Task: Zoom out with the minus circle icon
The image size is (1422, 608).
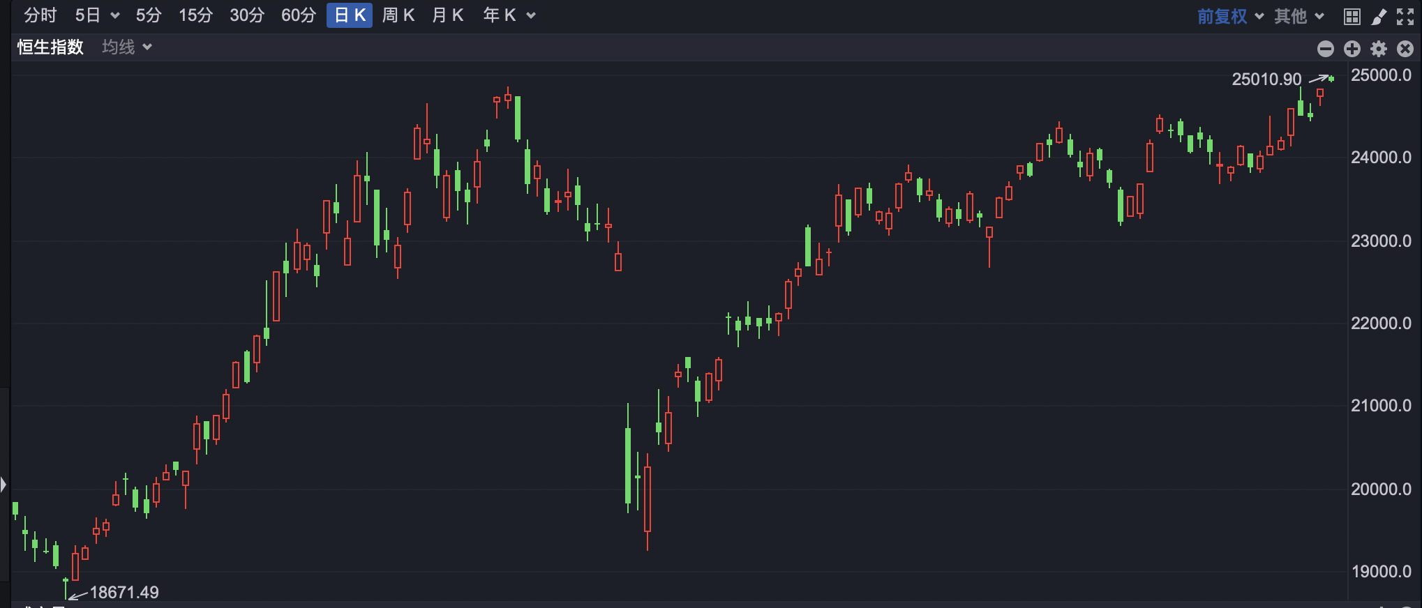Action: coord(1326,48)
